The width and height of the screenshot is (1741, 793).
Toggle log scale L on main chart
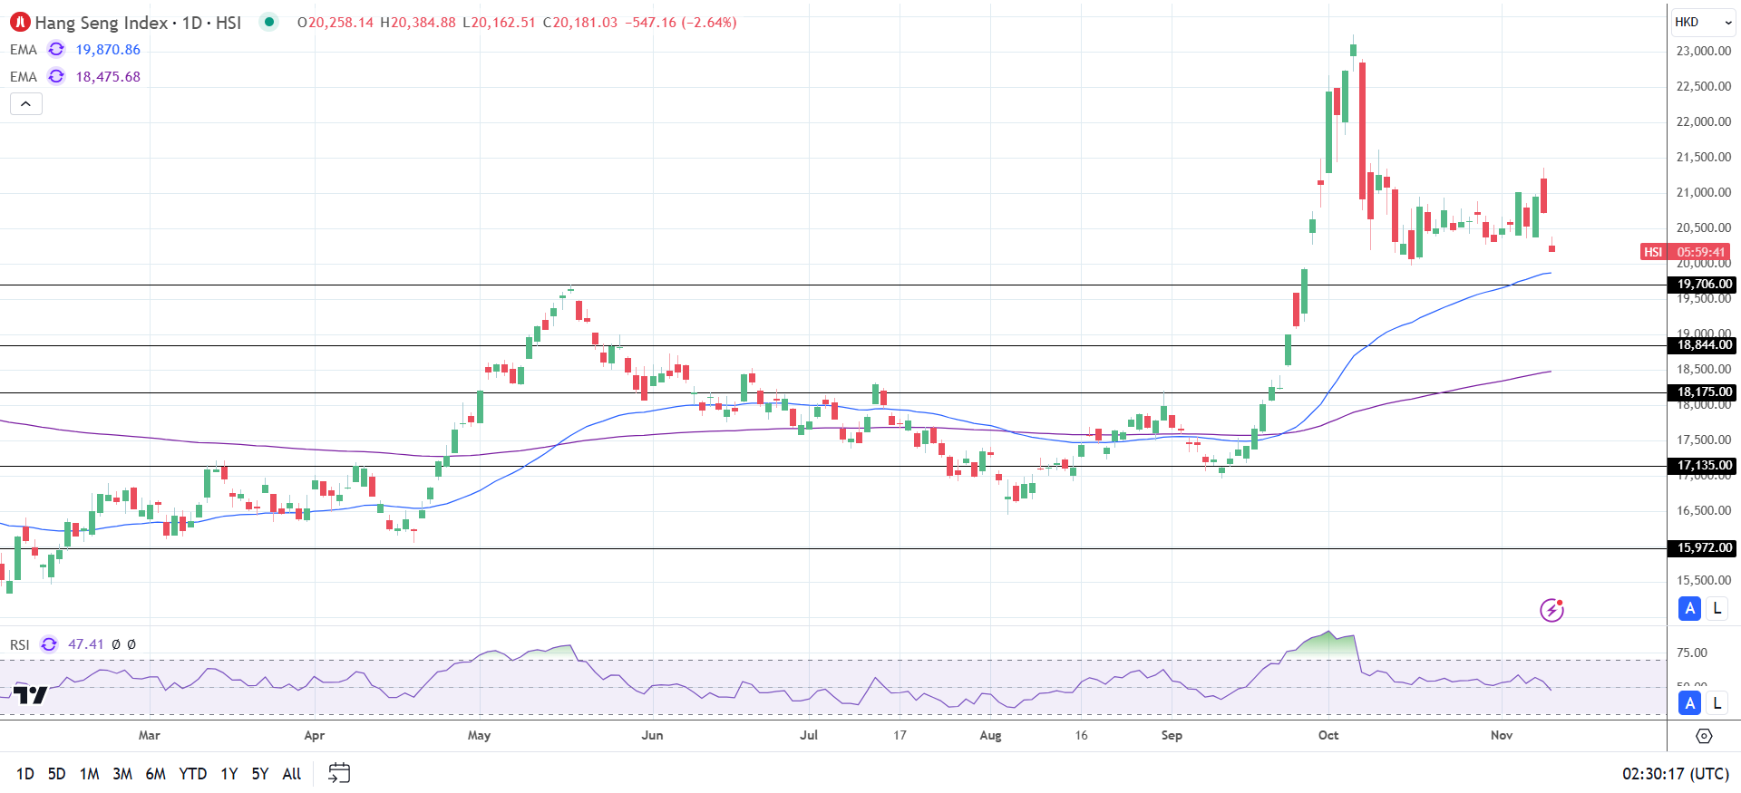[x=1717, y=608]
